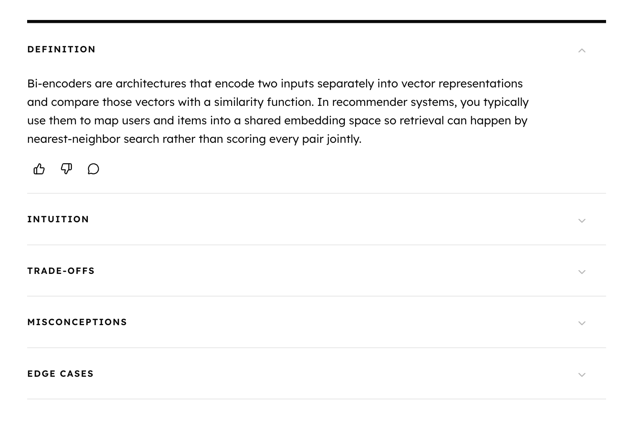Click the EDGE CASES heading label
The height and width of the screenshot is (428, 643).
tap(60, 374)
